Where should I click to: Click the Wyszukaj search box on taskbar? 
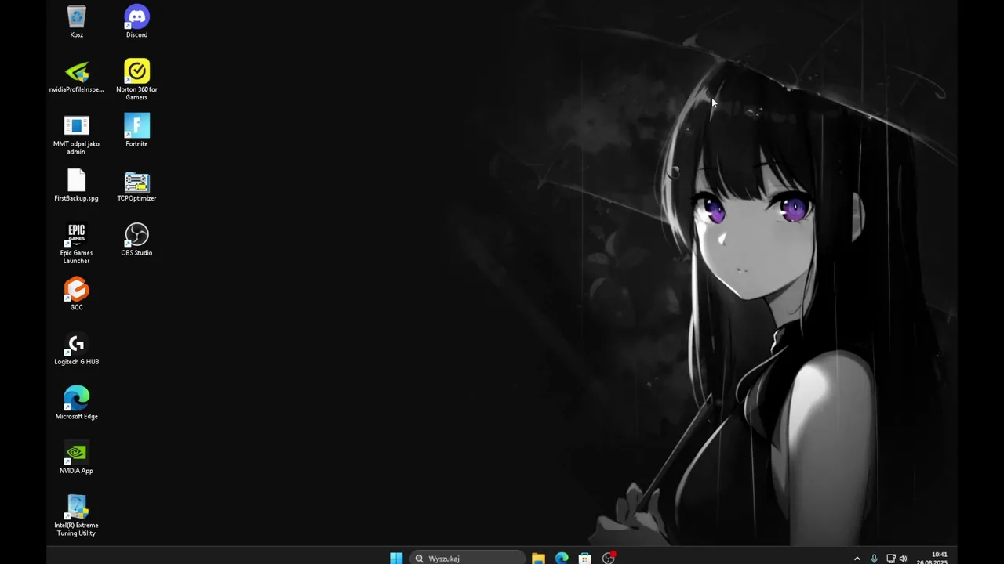tap(467, 558)
